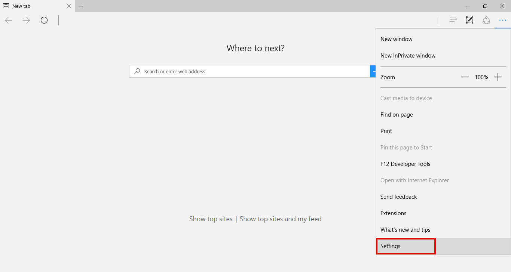Image resolution: width=511 pixels, height=272 pixels.
Task: Refresh the page with reload icon
Action: pos(44,20)
